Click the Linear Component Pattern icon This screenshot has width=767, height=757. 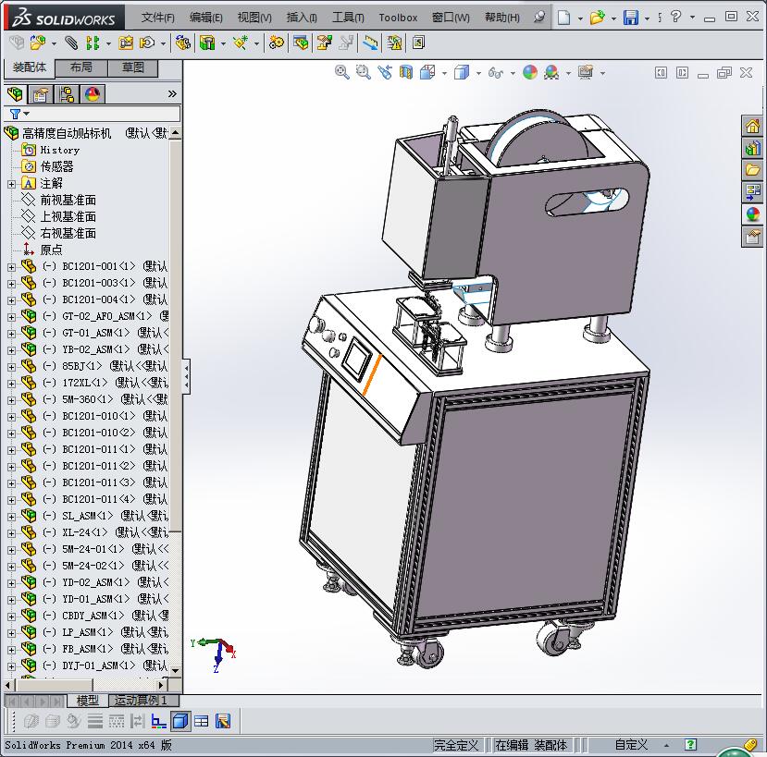click(93, 43)
